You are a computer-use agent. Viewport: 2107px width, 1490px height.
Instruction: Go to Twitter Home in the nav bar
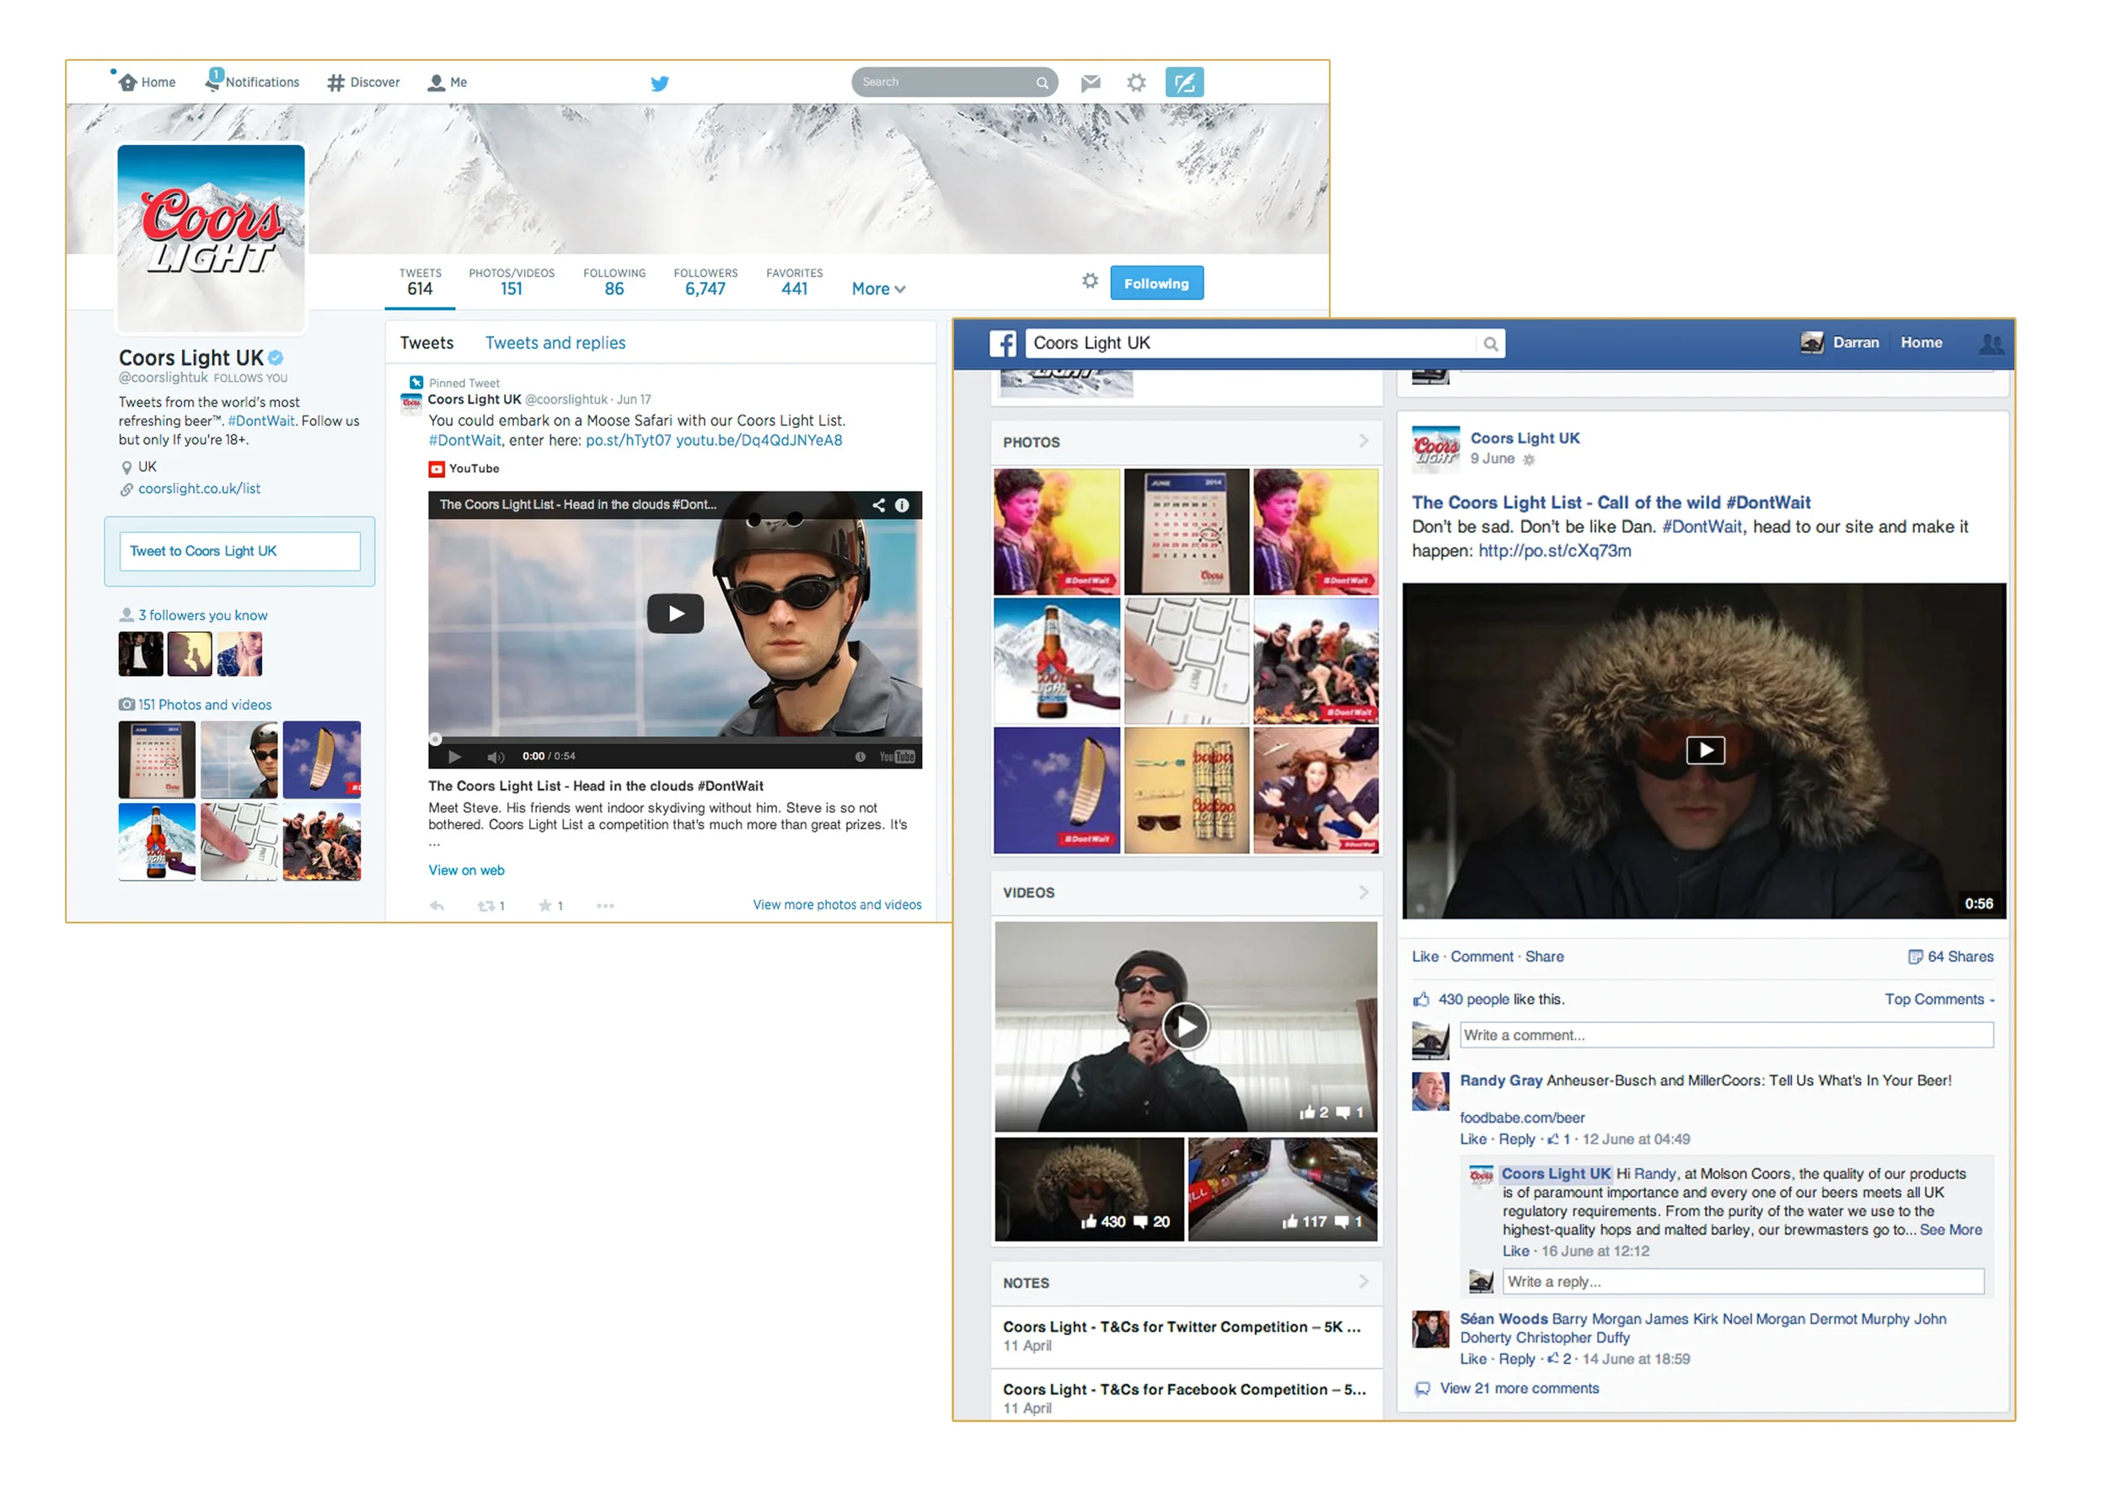pyautogui.click(x=147, y=83)
